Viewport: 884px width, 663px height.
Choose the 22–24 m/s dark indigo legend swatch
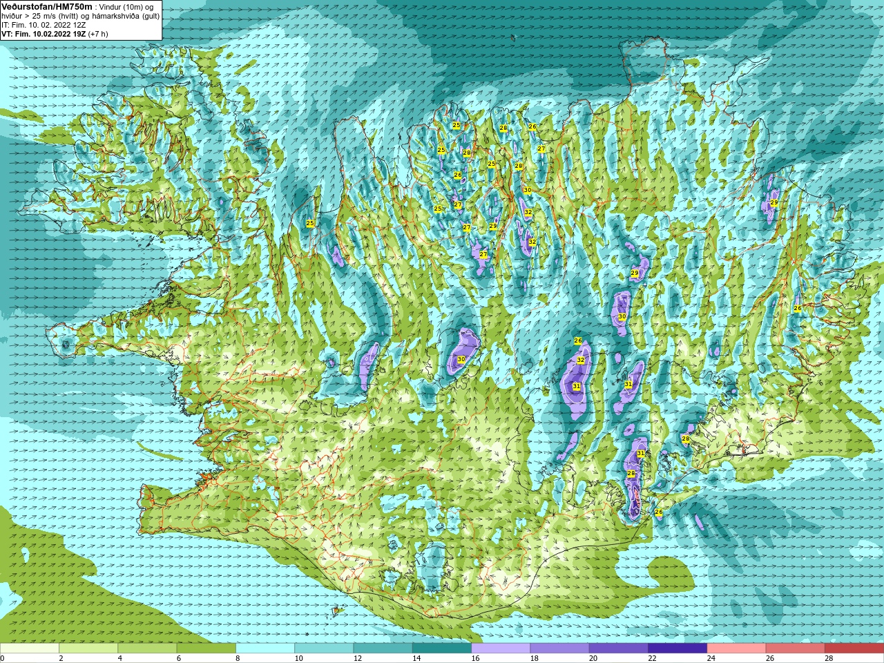point(678,649)
